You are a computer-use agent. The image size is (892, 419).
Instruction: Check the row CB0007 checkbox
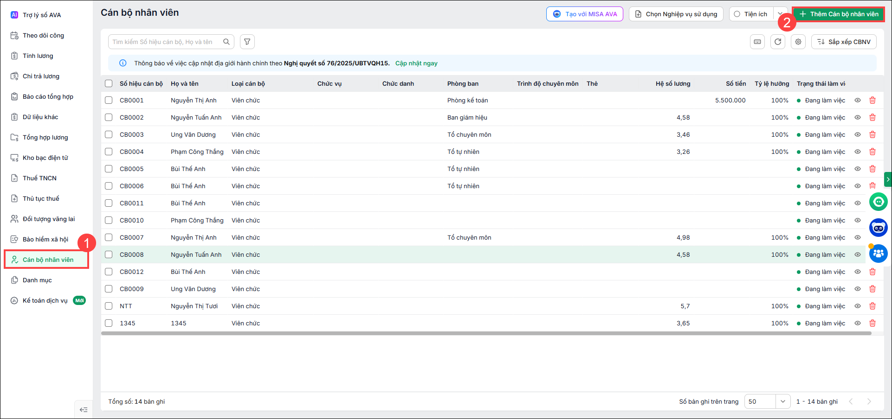tap(109, 237)
